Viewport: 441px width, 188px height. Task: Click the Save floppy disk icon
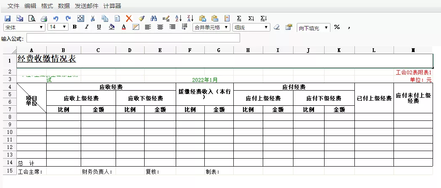[8, 18]
